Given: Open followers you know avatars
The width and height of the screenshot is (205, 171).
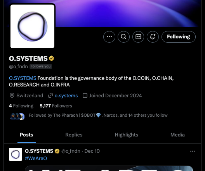Looking at the screenshot, I should [17, 117].
